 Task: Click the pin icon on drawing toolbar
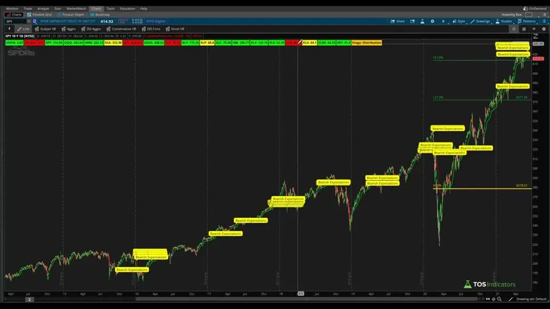[10, 29]
